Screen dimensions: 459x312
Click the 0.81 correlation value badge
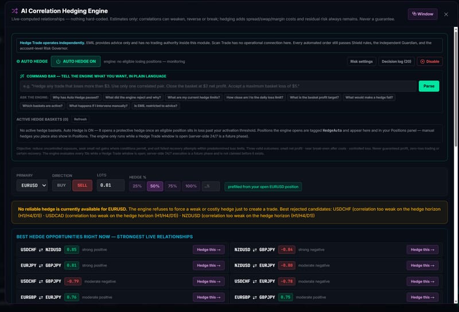[x=71, y=265]
